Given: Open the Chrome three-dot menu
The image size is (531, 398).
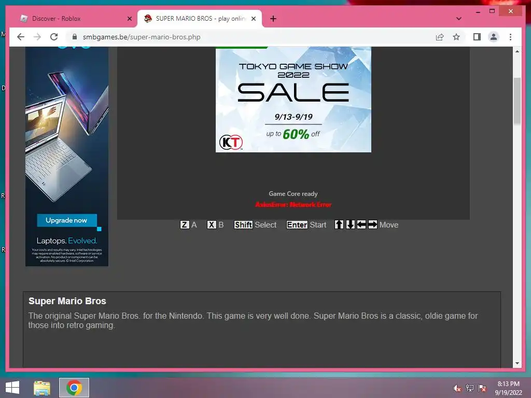Looking at the screenshot, I should click(x=510, y=37).
